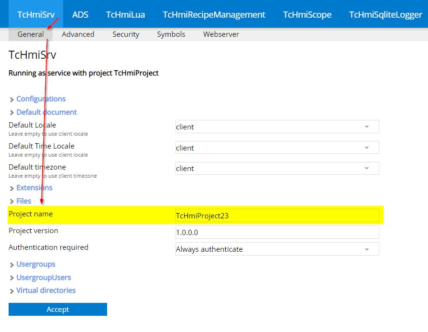Click the Project name input field
This screenshot has height=332, width=428.
[x=277, y=215]
